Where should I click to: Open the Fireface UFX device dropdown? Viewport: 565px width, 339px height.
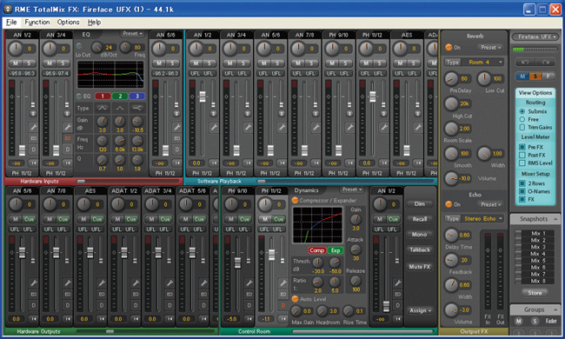(x=535, y=37)
